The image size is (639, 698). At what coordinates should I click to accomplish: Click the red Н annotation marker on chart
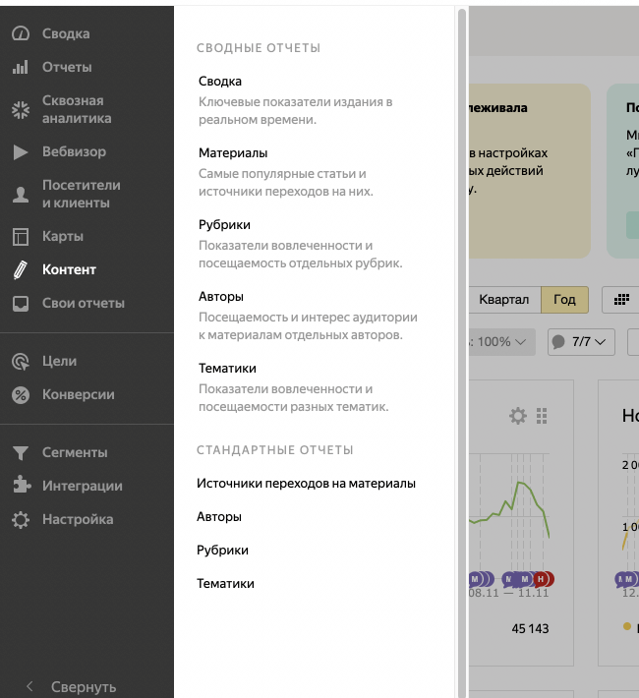tap(541, 579)
